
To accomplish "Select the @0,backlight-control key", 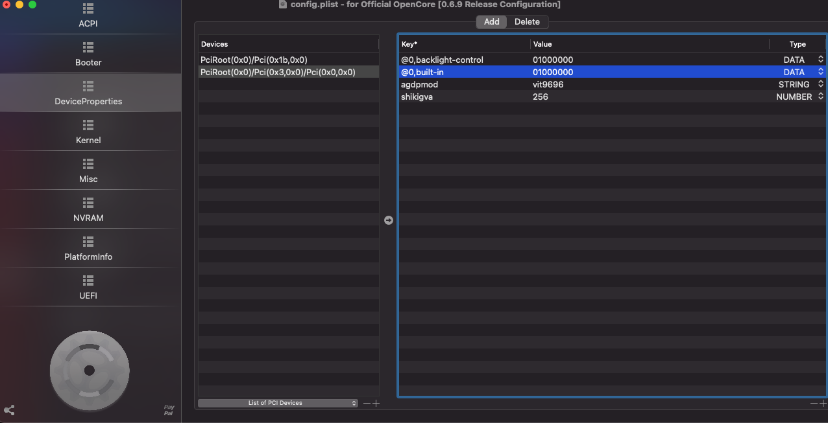I will tap(442, 60).
